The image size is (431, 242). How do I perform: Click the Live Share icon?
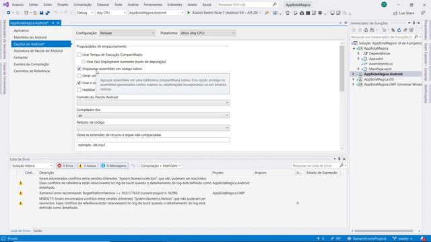[x=395, y=13]
